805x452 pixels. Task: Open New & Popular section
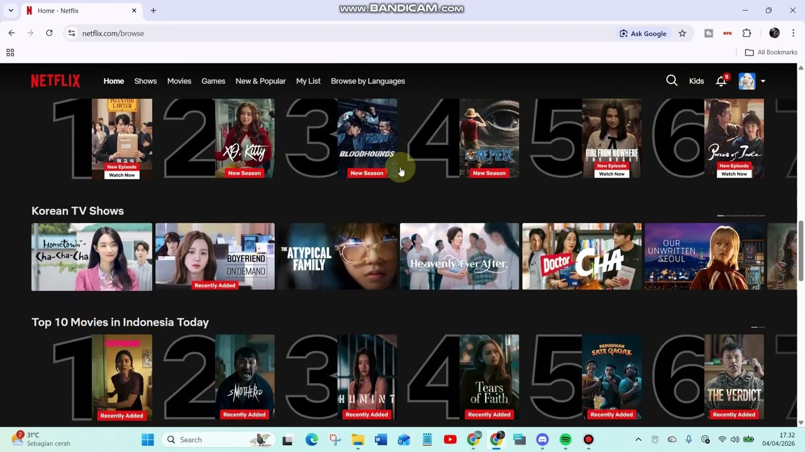click(260, 81)
